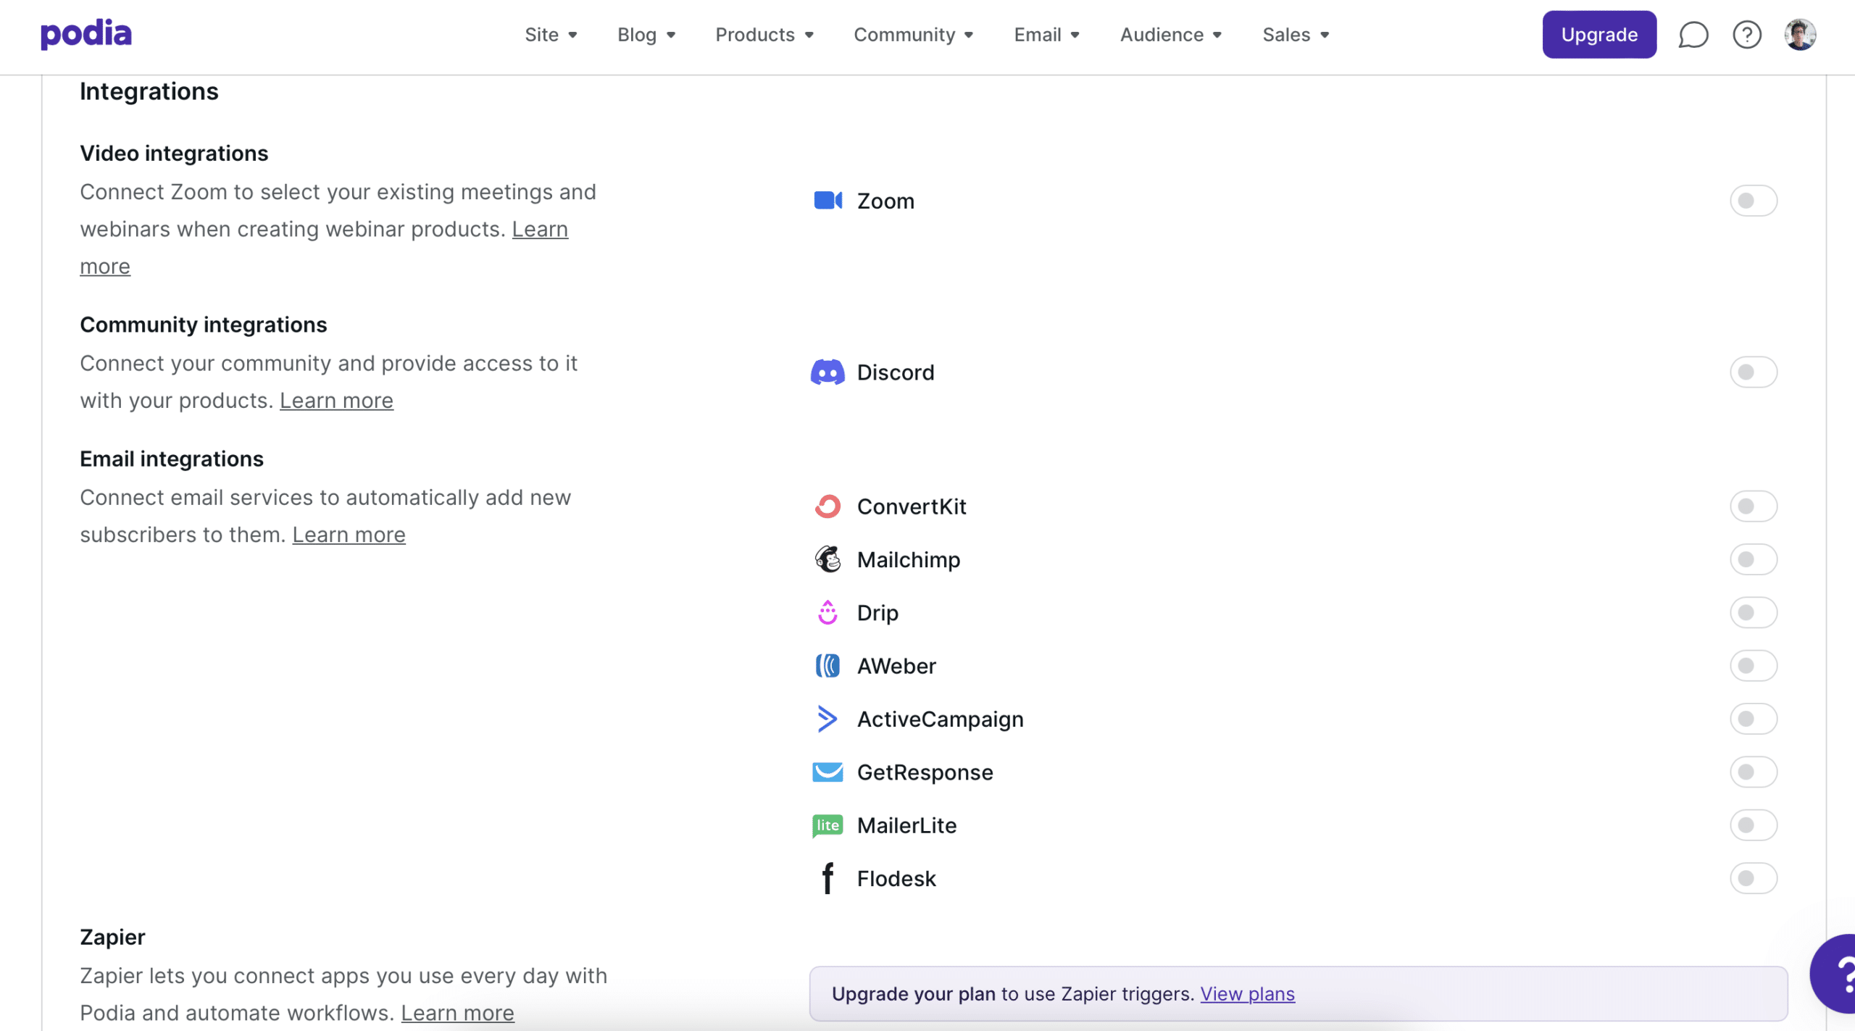Turn on the MailerLite toggle
The width and height of the screenshot is (1855, 1031).
[x=1754, y=825]
